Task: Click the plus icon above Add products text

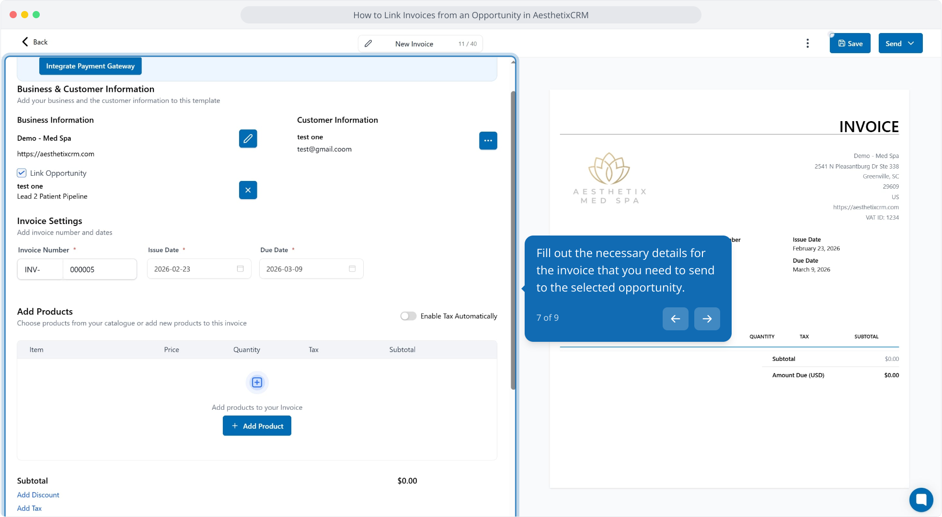Action: click(x=257, y=382)
